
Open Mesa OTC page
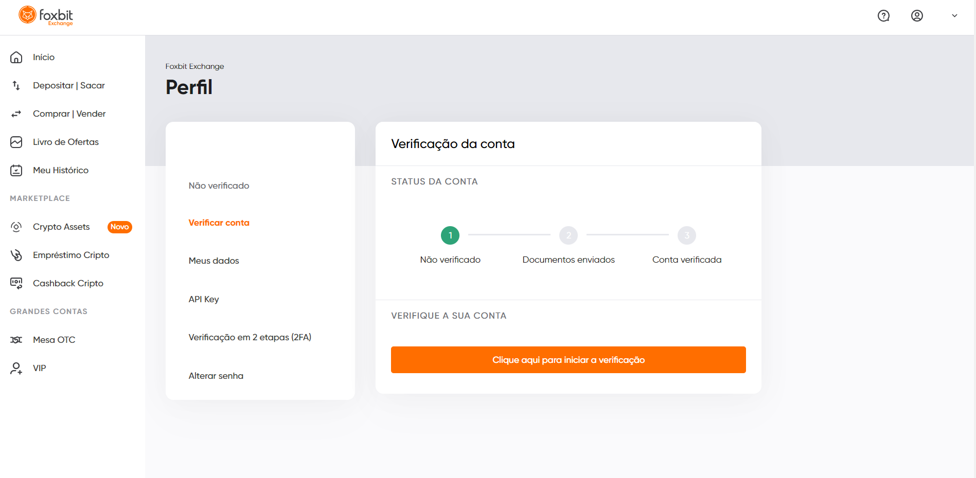[x=54, y=340]
